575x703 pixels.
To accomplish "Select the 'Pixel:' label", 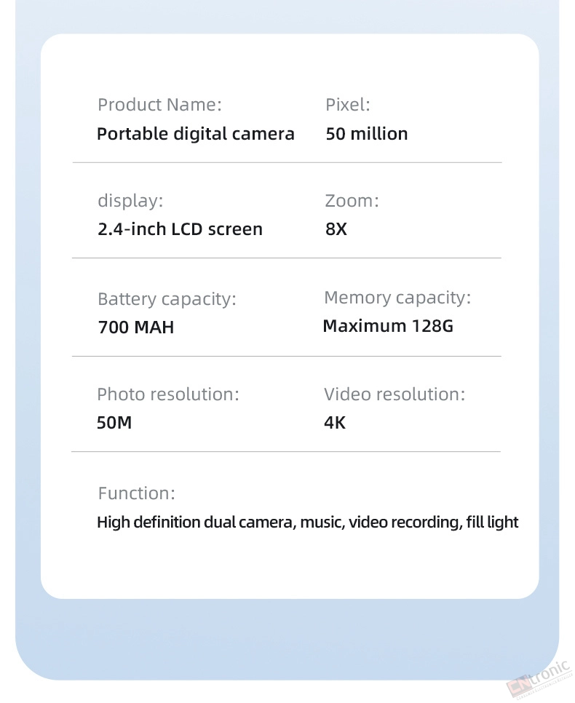I will [348, 105].
